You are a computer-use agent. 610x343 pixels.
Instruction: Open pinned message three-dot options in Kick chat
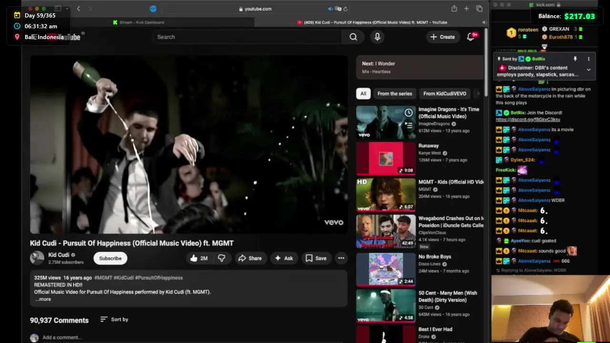(589, 59)
